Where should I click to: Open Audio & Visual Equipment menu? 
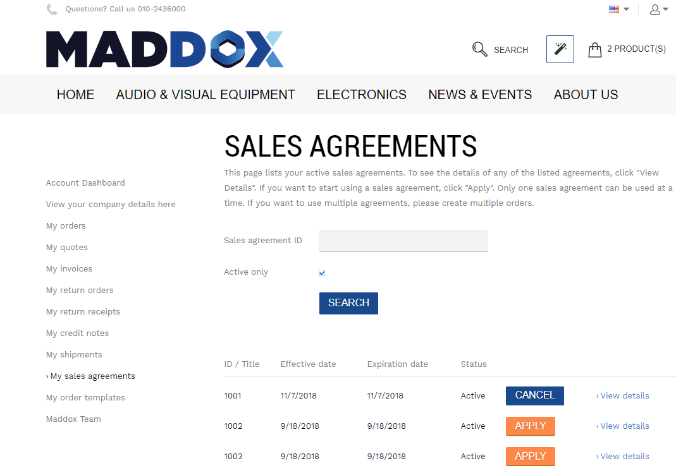coord(206,95)
